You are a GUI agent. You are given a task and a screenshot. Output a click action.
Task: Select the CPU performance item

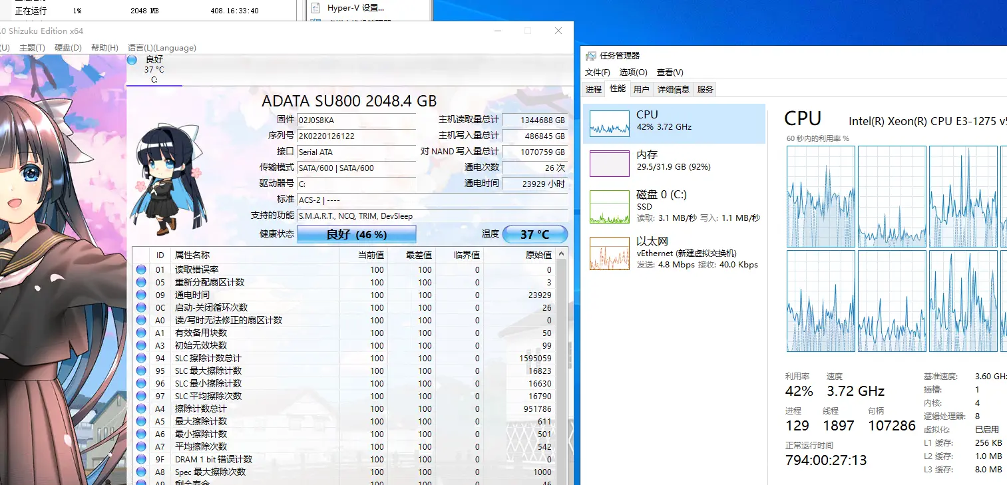coord(674,124)
